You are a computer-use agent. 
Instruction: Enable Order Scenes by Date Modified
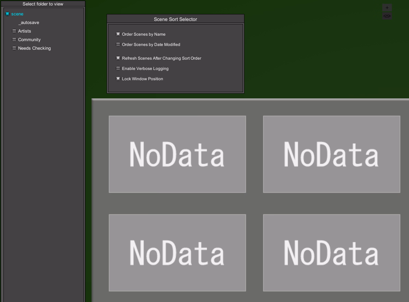tap(118, 45)
